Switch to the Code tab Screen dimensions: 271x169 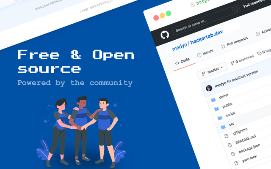pos(183,62)
